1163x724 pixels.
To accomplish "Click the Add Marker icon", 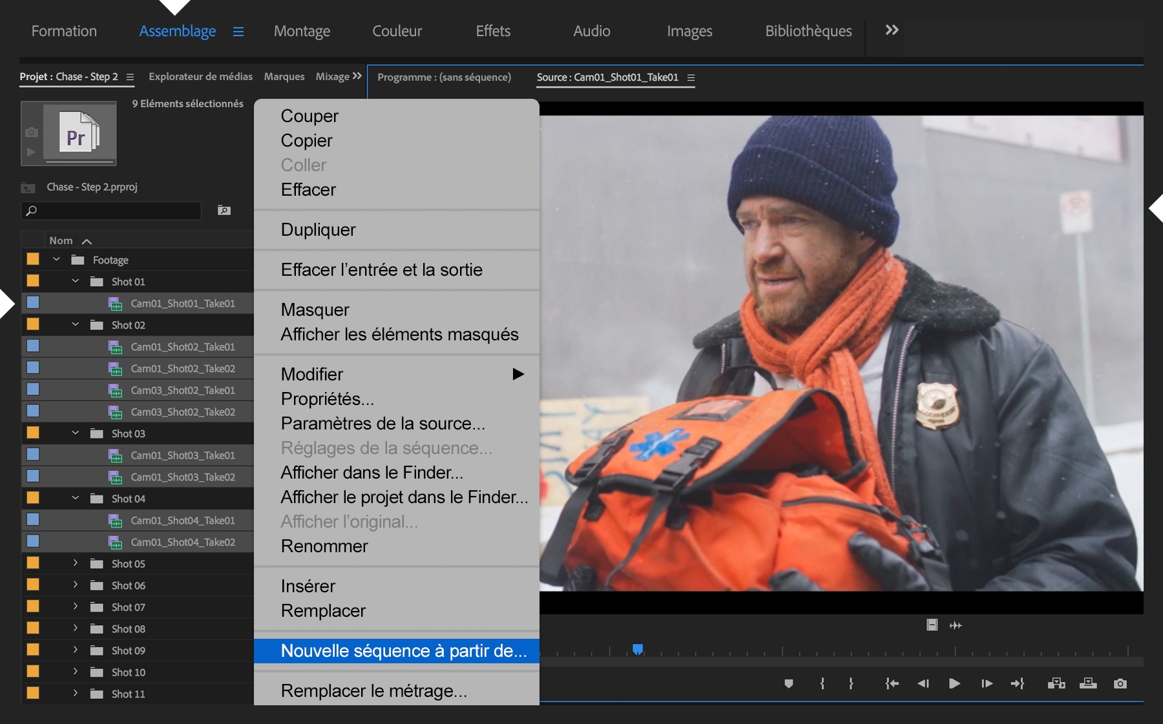I will 790,683.
